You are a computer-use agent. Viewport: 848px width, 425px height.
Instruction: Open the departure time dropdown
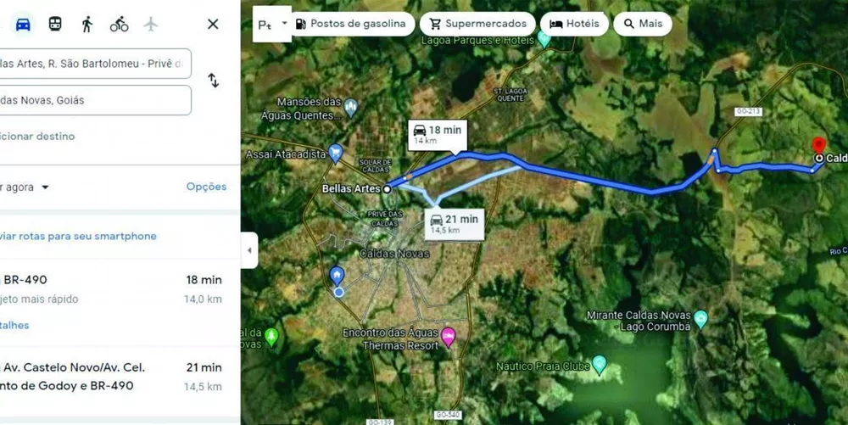25,187
